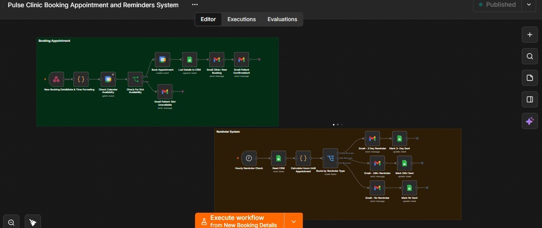Click the plus connector after Slot Unavailable email
Screen dimensions: 542x228
click(182, 91)
